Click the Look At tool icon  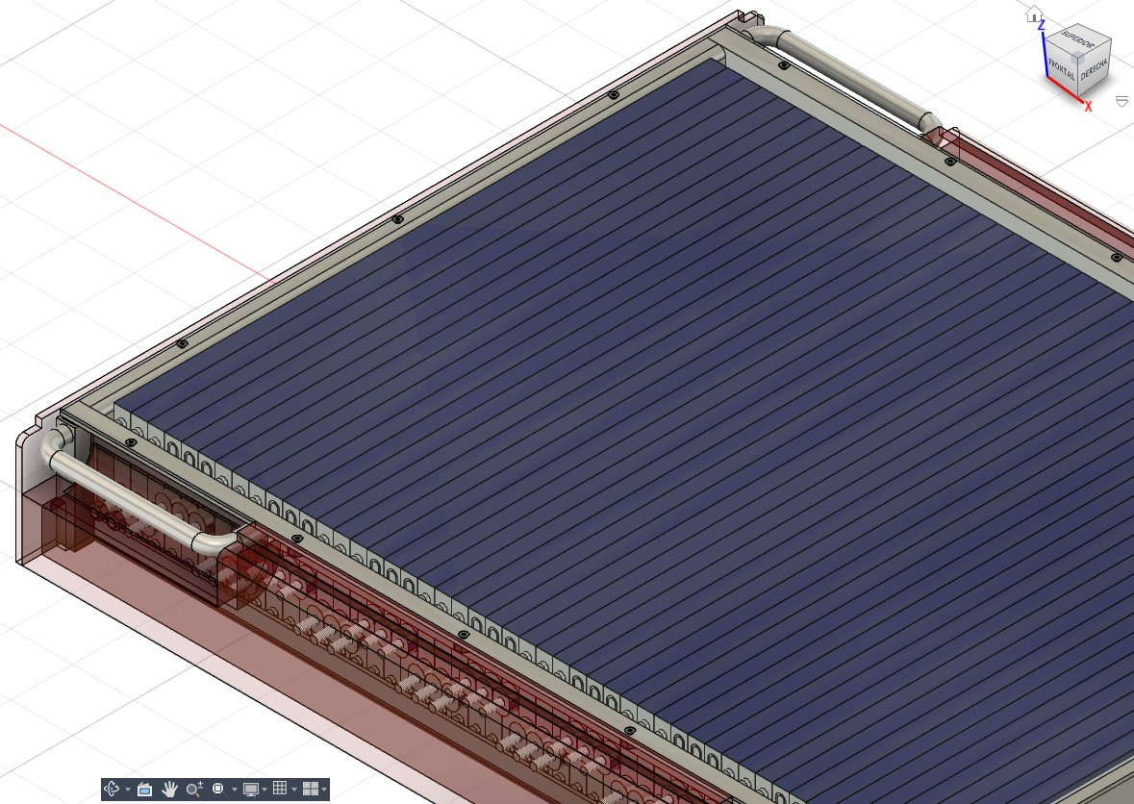point(145,790)
